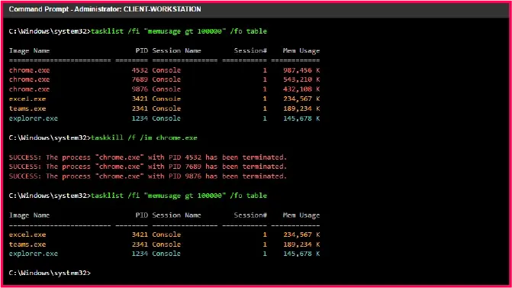This screenshot has height=288, width=512.
Task: Click the 'Mem Usage' header above 987,456 K
Action: click(x=301, y=51)
